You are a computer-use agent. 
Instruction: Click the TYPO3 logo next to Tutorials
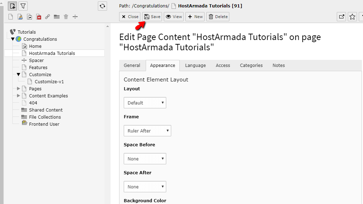13,32
